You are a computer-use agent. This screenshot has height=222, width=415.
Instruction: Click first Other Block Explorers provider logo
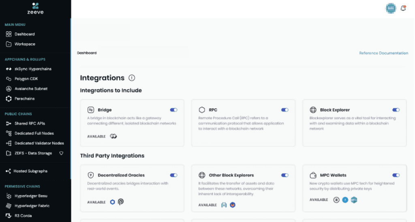coord(224,205)
